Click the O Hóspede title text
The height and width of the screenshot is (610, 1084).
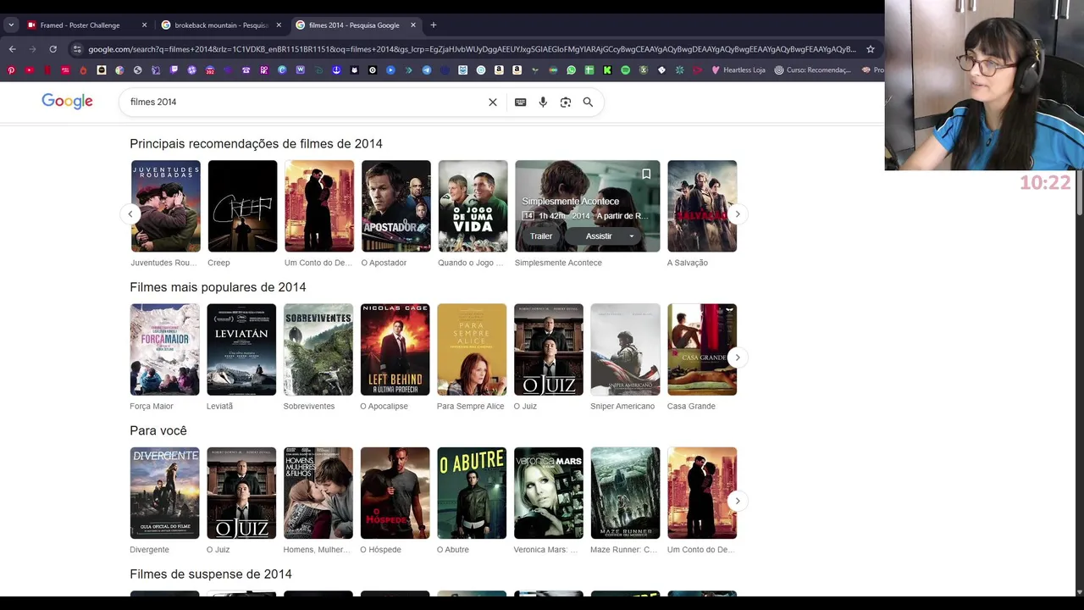[x=380, y=550]
